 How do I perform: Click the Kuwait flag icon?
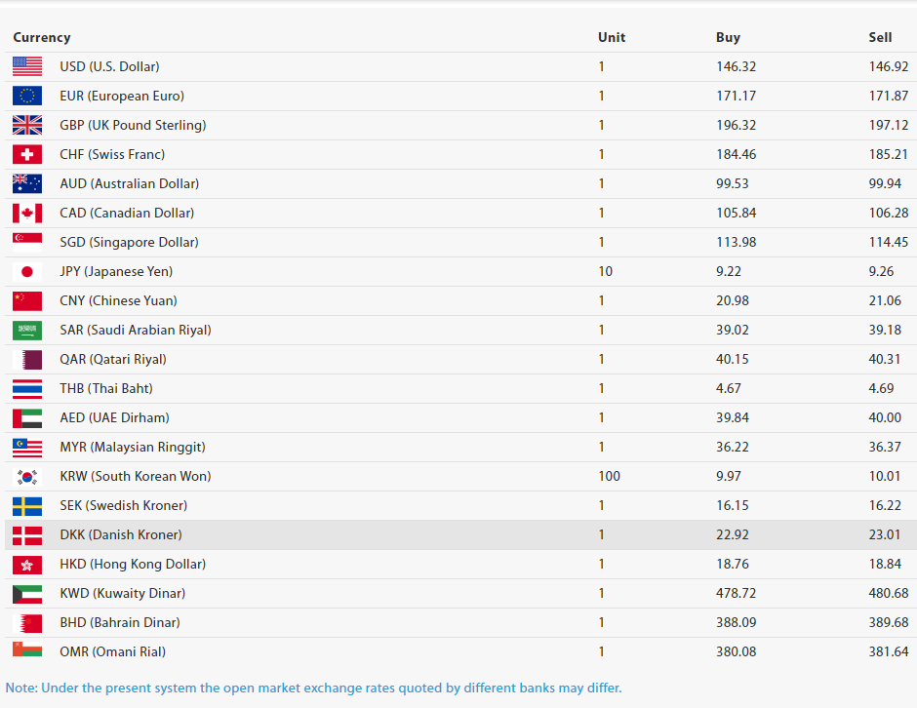tap(27, 593)
